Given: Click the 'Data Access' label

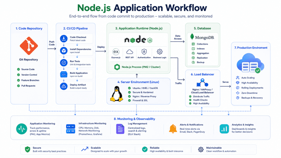Looking at the screenshot, I should 178,37.
